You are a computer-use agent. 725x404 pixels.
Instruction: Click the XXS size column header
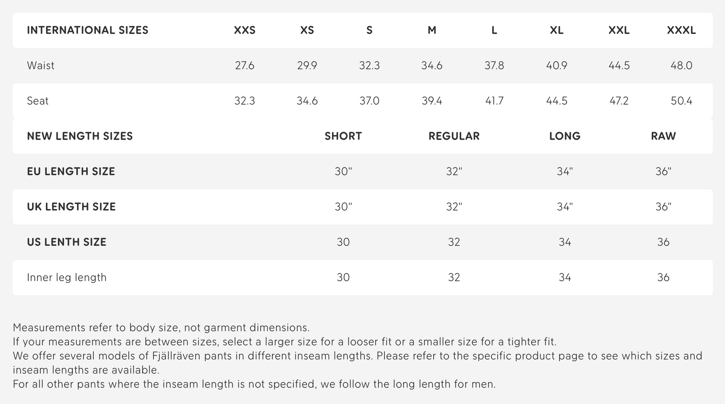pos(244,30)
